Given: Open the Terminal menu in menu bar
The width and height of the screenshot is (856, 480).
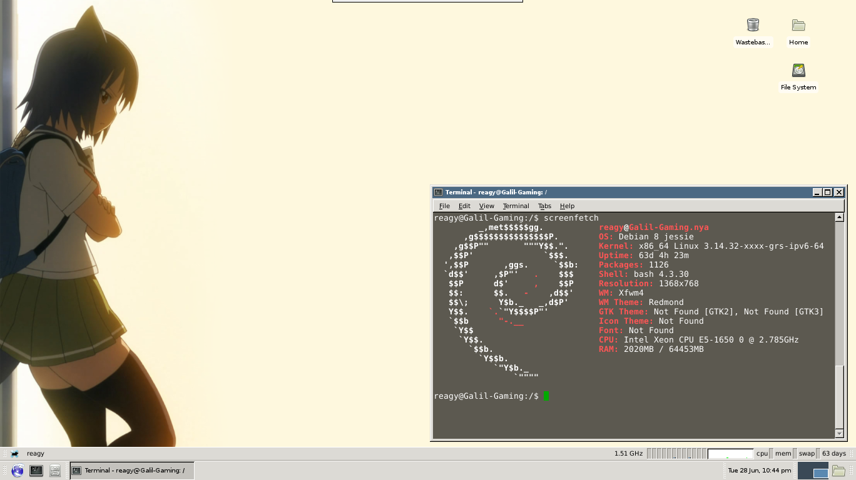Looking at the screenshot, I should [x=516, y=206].
